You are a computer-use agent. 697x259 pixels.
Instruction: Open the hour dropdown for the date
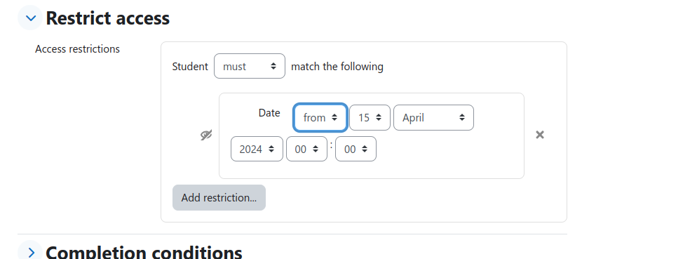(x=306, y=149)
